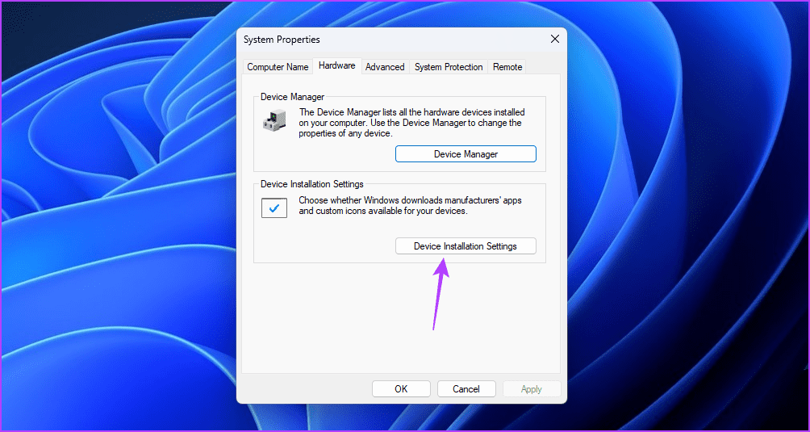Click the Device Manager description text
The width and height of the screenshot is (810, 432).
click(x=411, y=123)
